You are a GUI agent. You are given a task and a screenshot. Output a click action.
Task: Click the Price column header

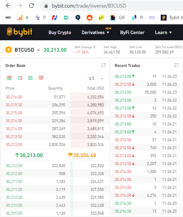tap(10, 88)
